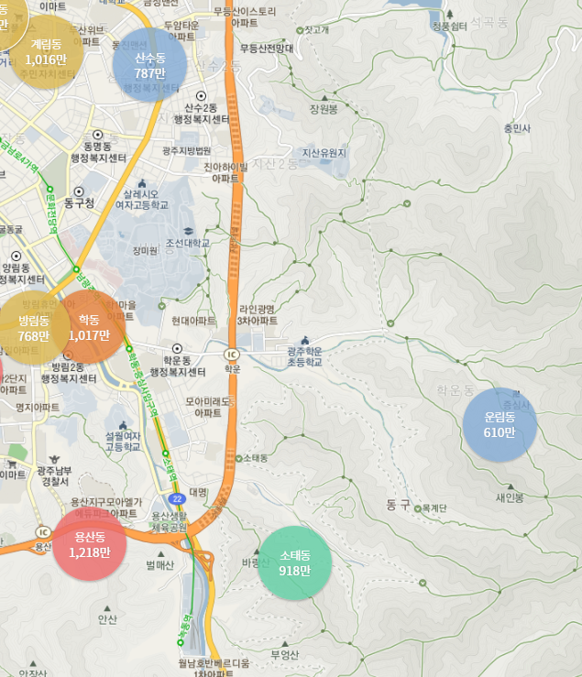Image resolution: width=582 pixels, height=677 pixels.
Task: Select the 잣고개 trail marker icon
Action: 300,30
